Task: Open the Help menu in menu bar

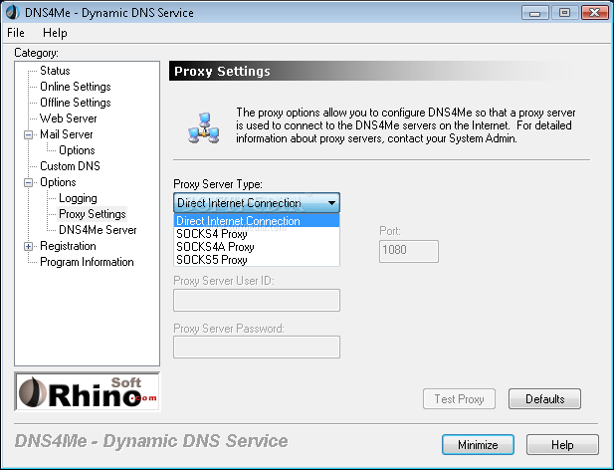Action: (55, 33)
